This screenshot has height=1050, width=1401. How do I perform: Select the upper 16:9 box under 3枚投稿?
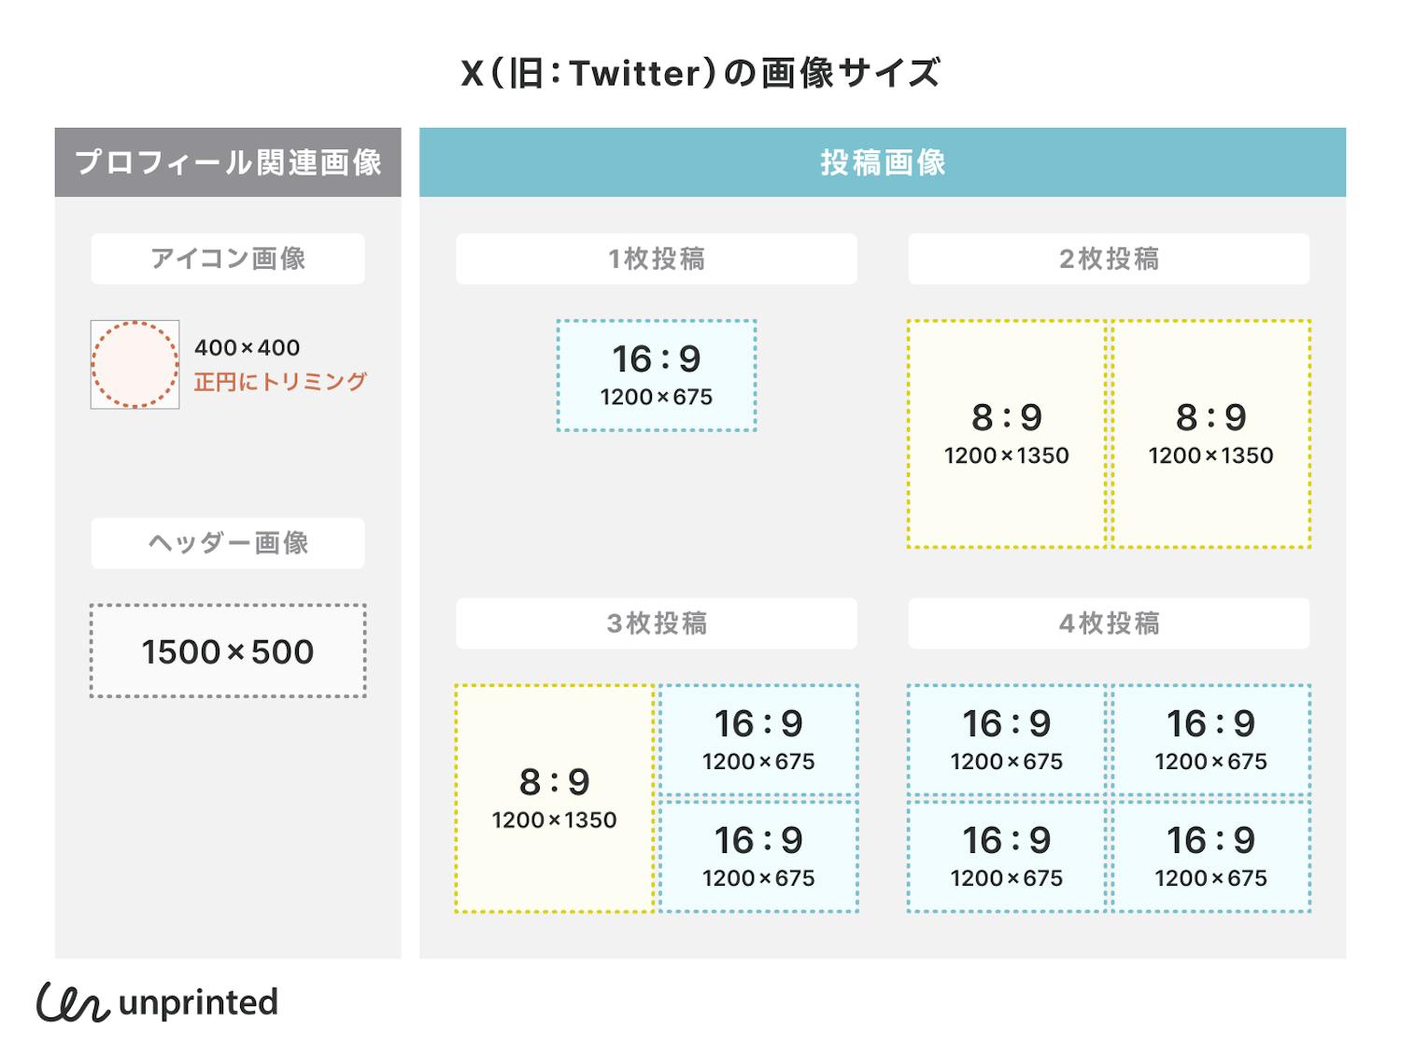758,739
